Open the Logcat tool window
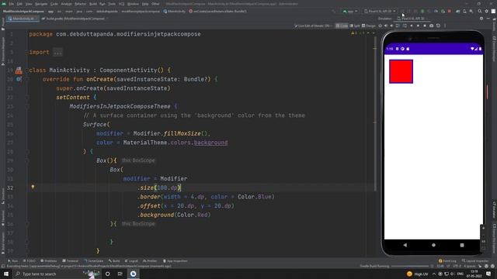The width and height of the screenshot is (497, 279). pyautogui.click(x=131, y=261)
